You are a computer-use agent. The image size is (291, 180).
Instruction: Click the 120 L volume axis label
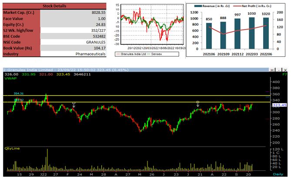pyautogui.click(x=278, y=149)
